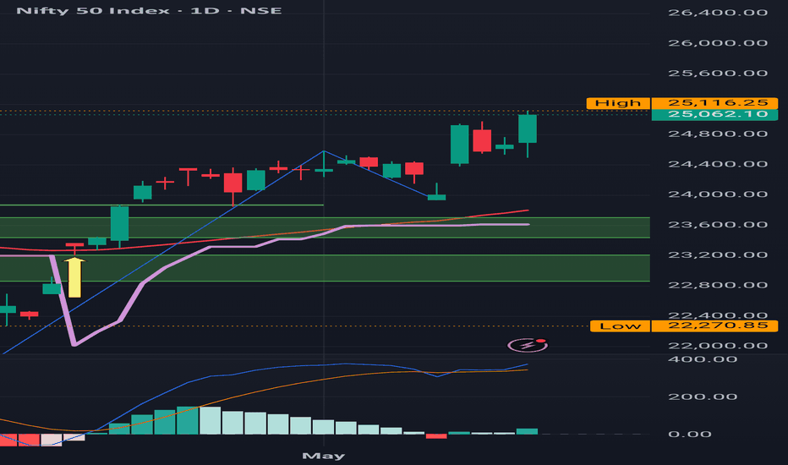Click the red negative MACD histogram bar
This screenshot has width=788, height=465.
coord(436,436)
